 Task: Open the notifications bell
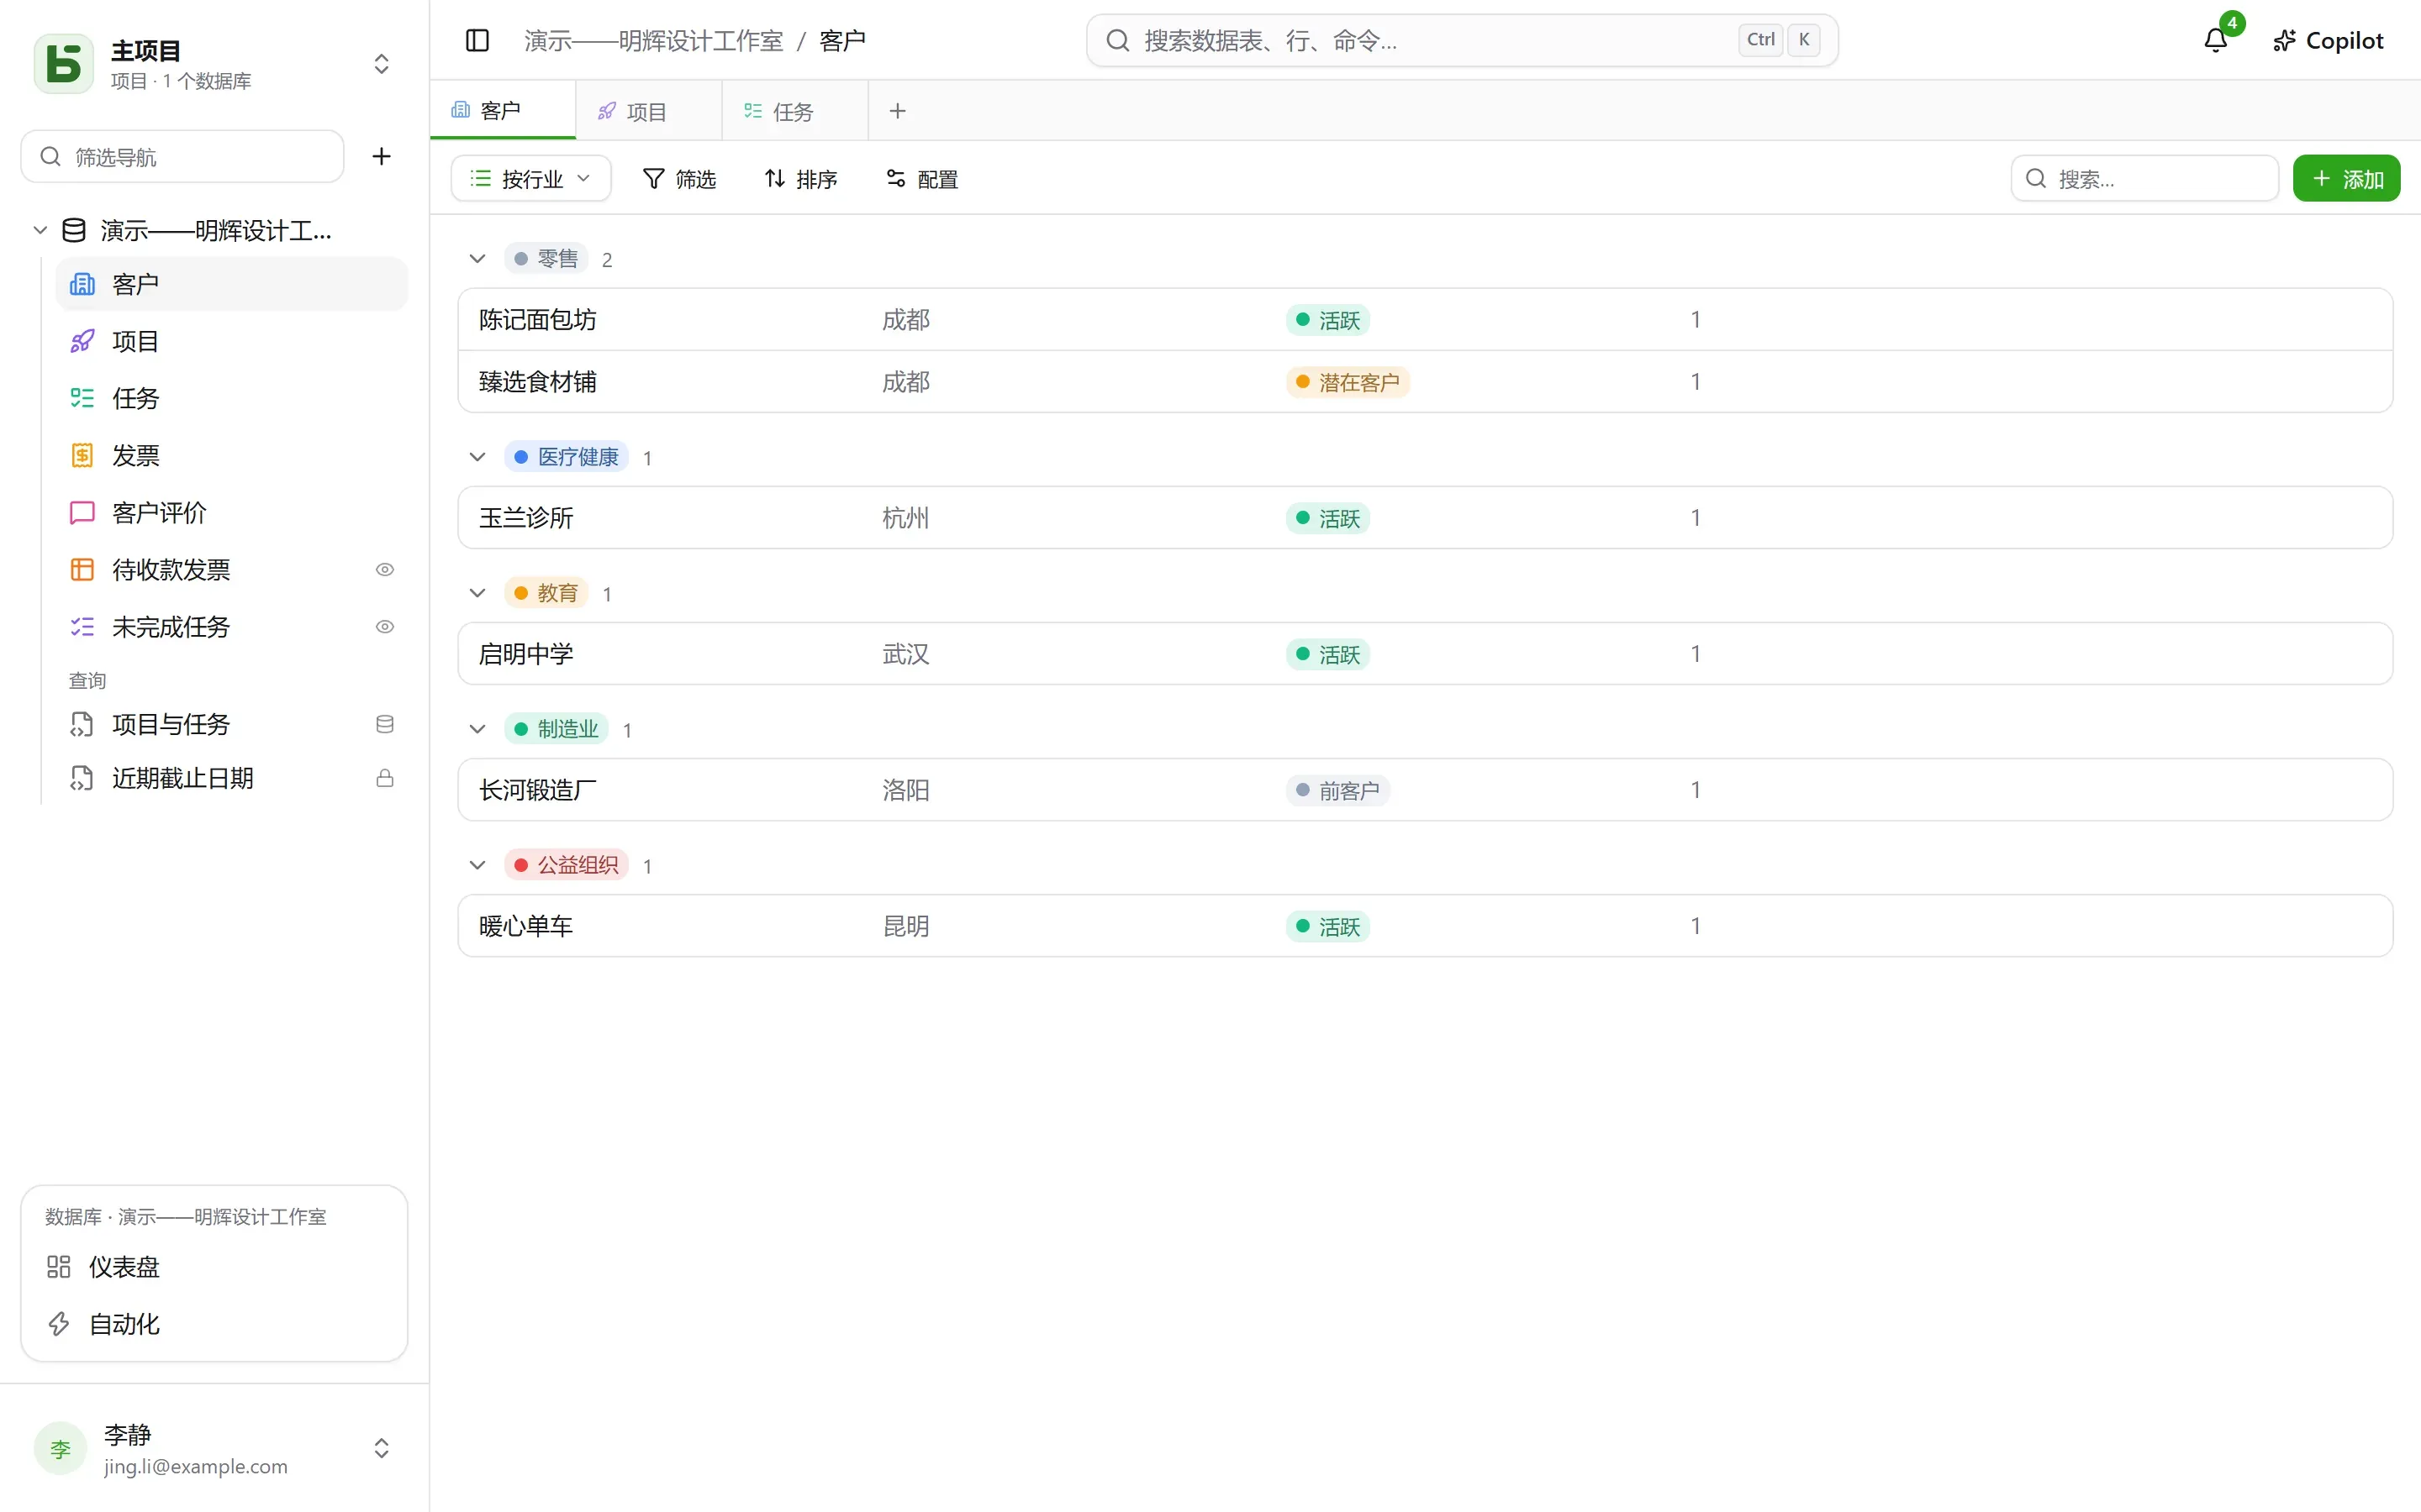coord(2216,40)
